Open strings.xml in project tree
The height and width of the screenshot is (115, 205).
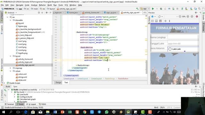pos(22,77)
